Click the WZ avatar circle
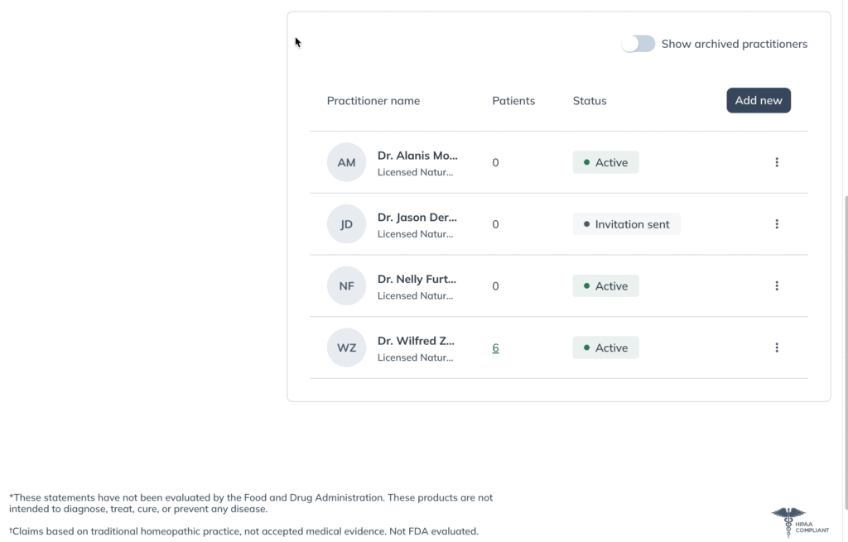Image resolution: width=848 pixels, height=542 pixels. click(347, 348)
